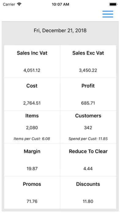Click the 10:07 AM clock
Screen dimensions: 120x213
point(60,4)
